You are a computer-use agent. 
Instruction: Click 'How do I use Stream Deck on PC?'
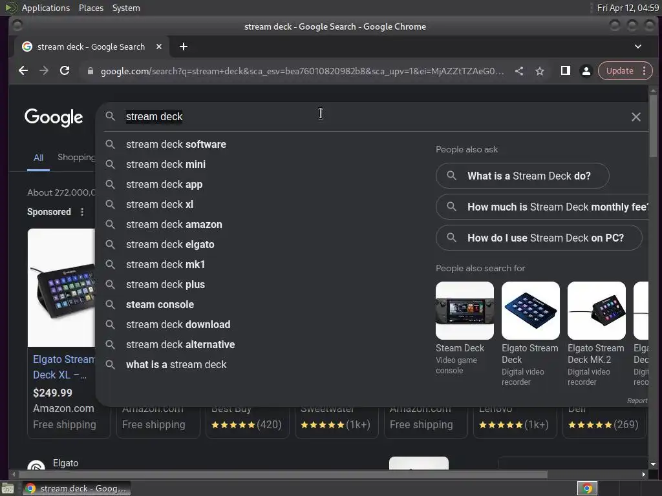pyautogui.click(x=539, y=238)
